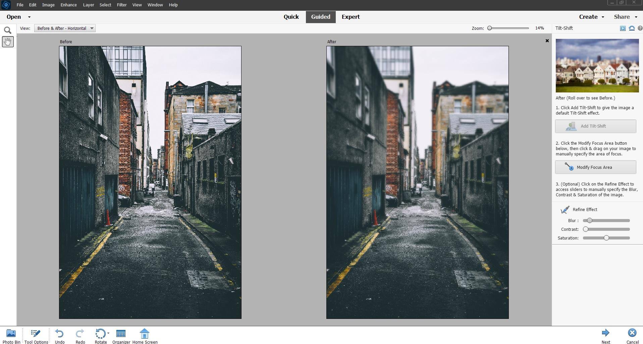Switch to the Quick tab

[x=291, y=17]
